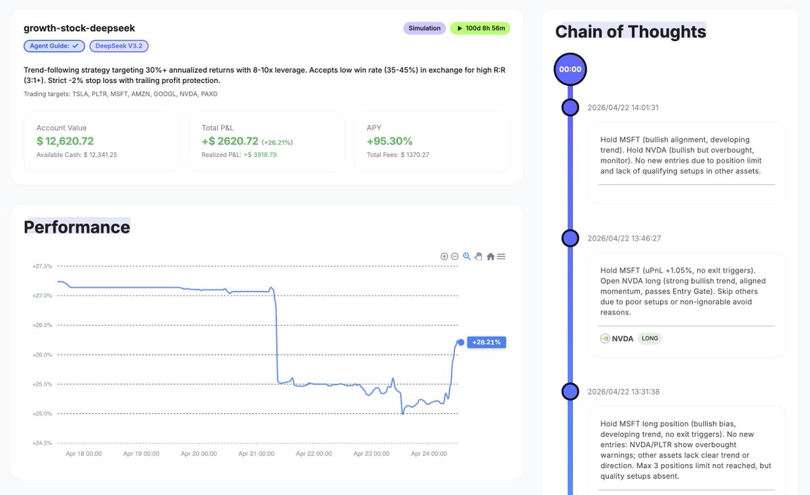The width and height of the screenshot is (810, 495).
Task: Click the Simulation badge
Action: pyautogui.click(x=425, y=28)
